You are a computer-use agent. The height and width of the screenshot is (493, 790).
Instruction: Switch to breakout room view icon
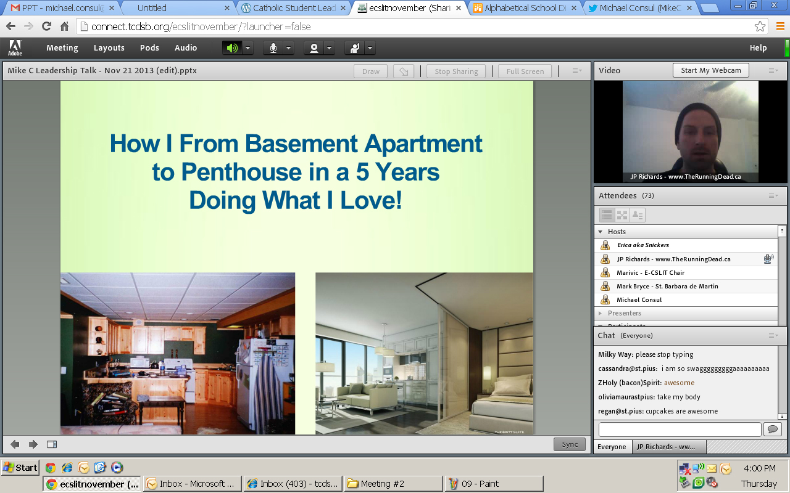click(x=622, y=215)
